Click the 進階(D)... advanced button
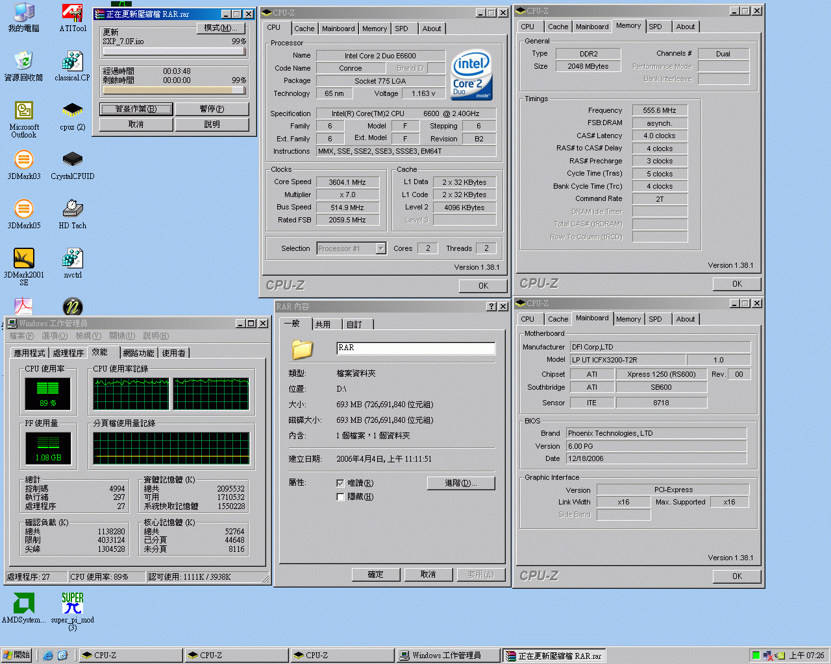831x664 pixels. pos(461,483)
